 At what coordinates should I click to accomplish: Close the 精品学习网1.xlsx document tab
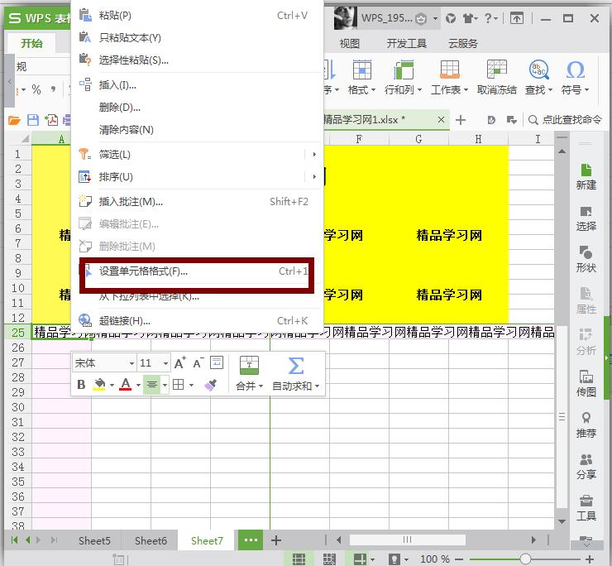pos(441,119)
